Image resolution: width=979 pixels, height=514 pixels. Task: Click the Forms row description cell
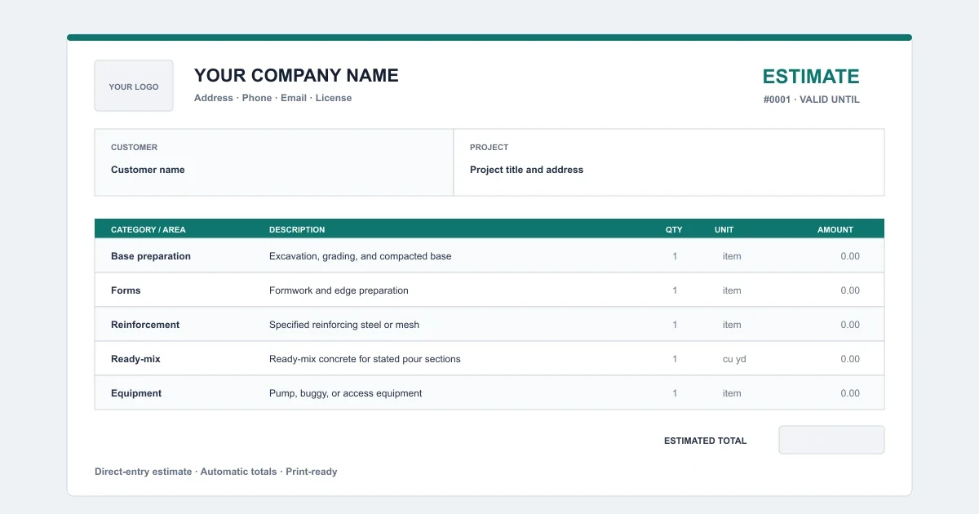[339, 290]
